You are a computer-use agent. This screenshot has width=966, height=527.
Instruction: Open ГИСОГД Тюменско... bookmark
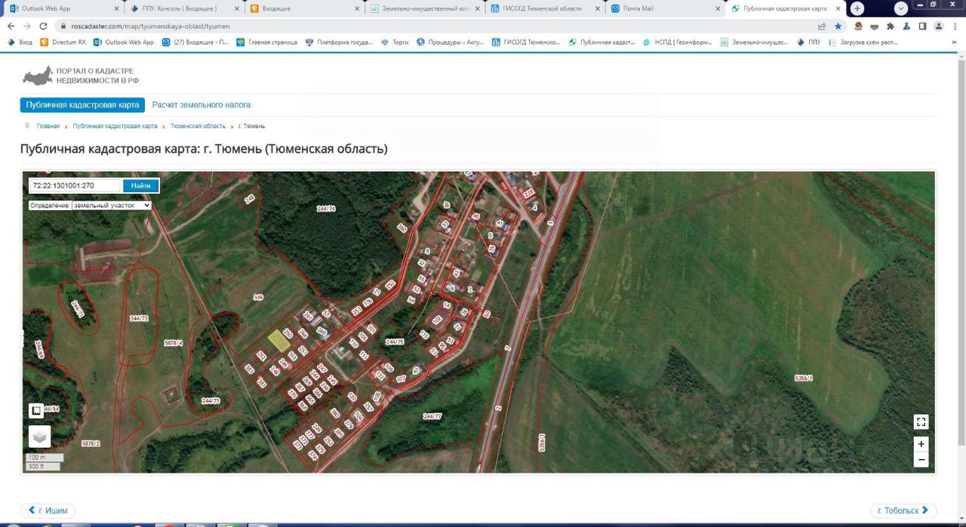tap(525, 42)
